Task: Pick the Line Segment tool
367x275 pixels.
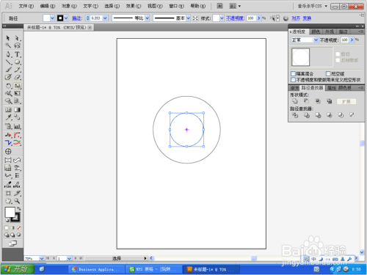Action: pyautogui.click(x=8, y=62)
